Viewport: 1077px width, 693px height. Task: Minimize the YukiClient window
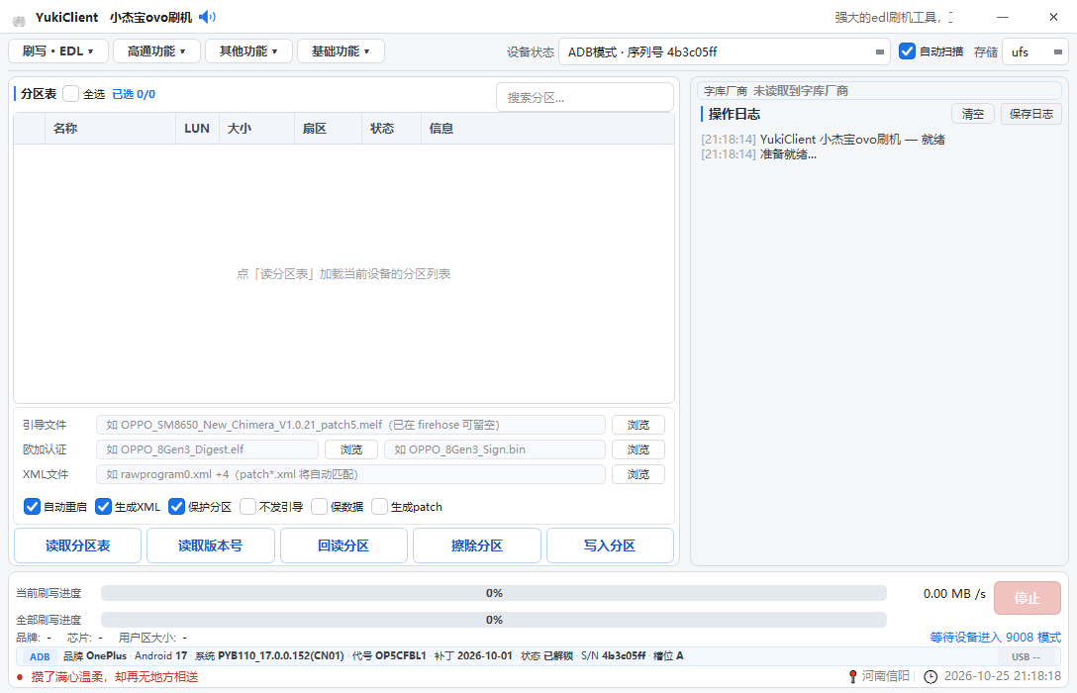coord(1003,17)
